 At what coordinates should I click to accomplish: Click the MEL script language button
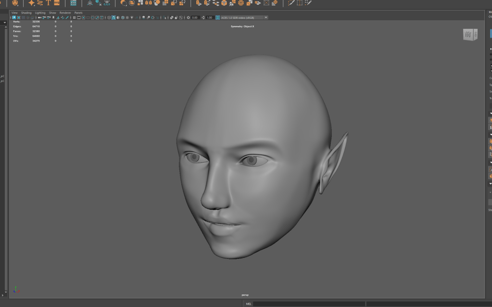point(249,304)
